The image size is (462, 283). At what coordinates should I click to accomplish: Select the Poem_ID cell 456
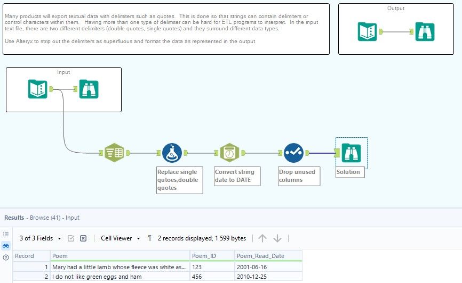click(212, 277)
